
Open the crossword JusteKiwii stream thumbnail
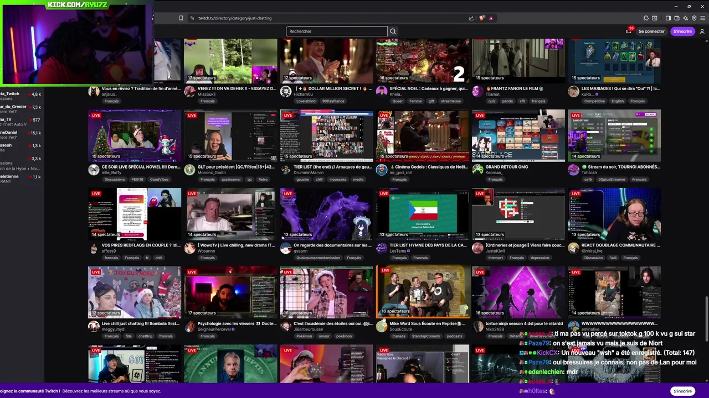click(518, 213)
